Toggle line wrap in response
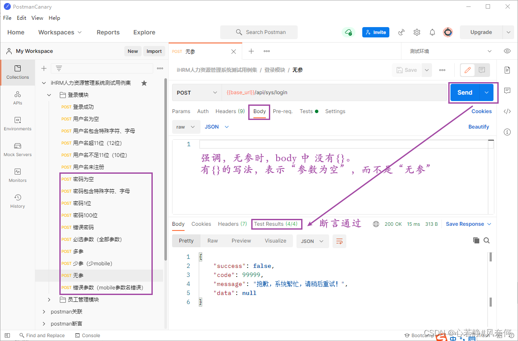 tap(339, 241)
